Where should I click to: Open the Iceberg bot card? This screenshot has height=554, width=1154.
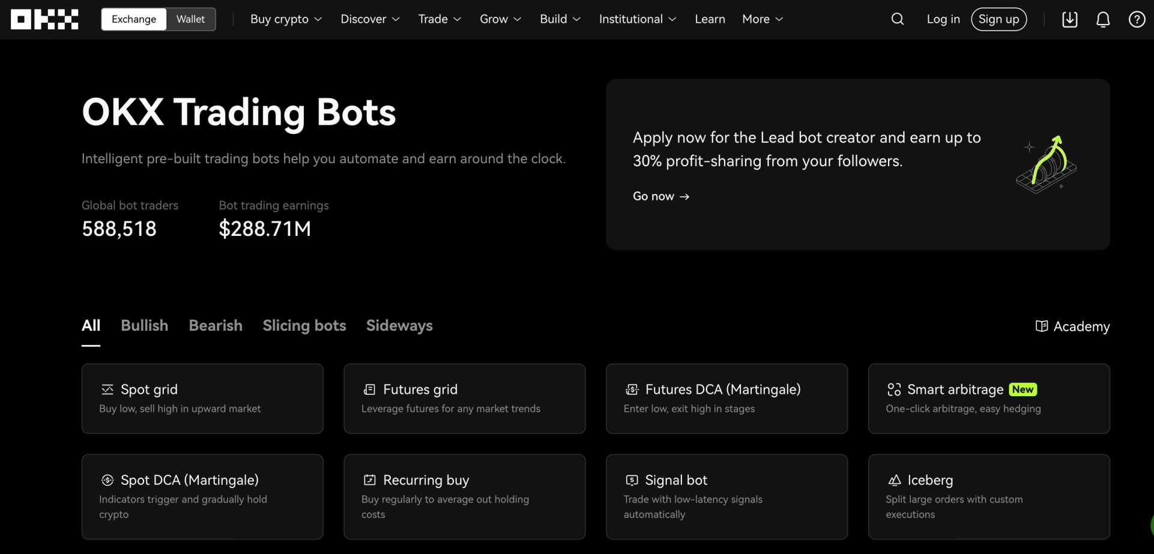[x=989, y=496]
